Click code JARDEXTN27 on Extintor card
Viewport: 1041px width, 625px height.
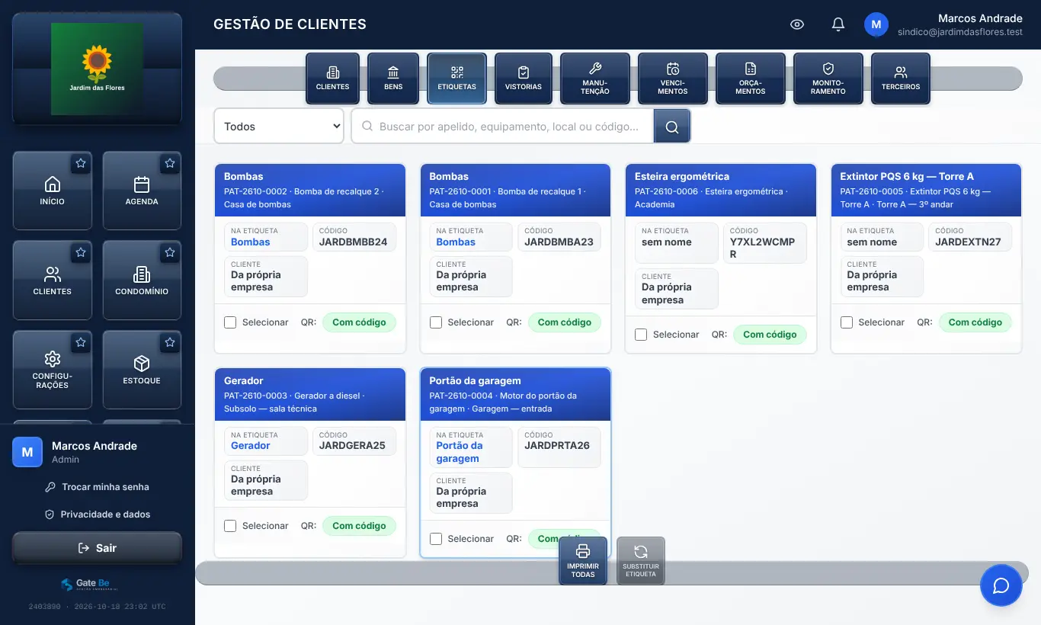pos(968,242)
